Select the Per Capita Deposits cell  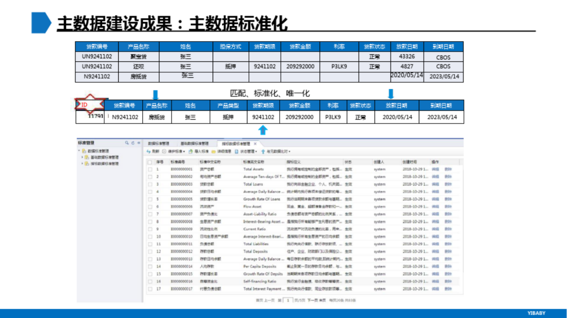[x=260, y=267]
